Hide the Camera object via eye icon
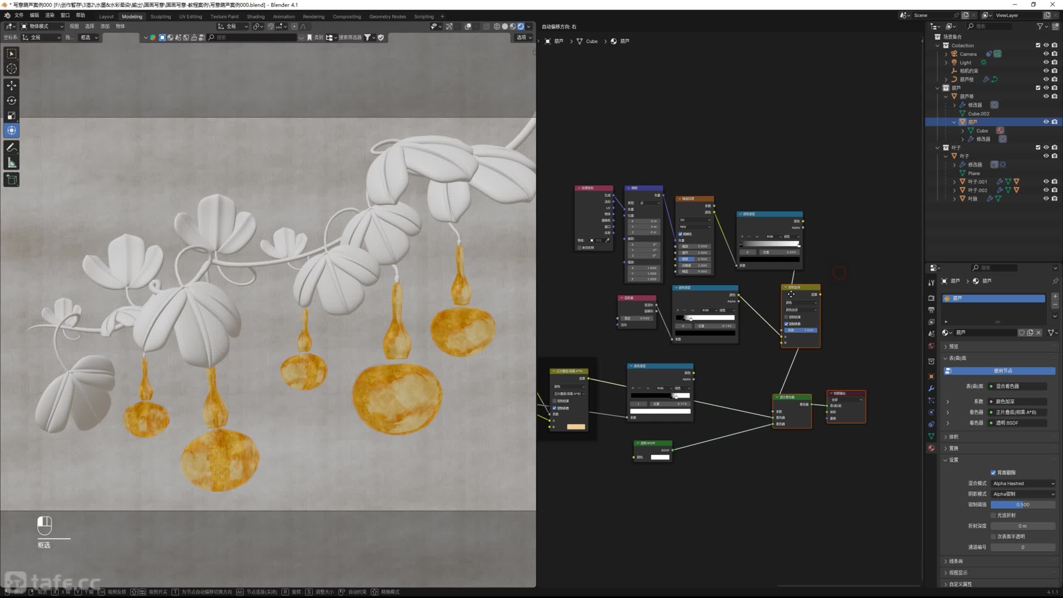The image size is (1063, 598). coord(1046,54)
